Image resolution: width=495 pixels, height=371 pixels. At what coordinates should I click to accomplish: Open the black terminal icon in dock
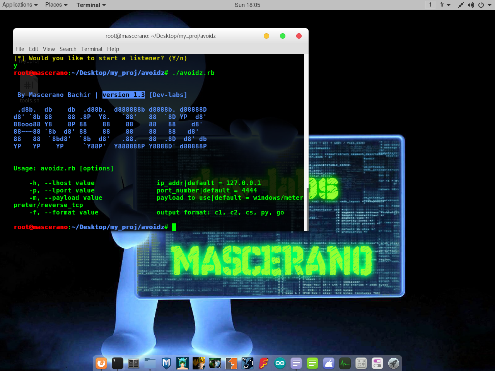pyautogui.click(x=118, y=363)
